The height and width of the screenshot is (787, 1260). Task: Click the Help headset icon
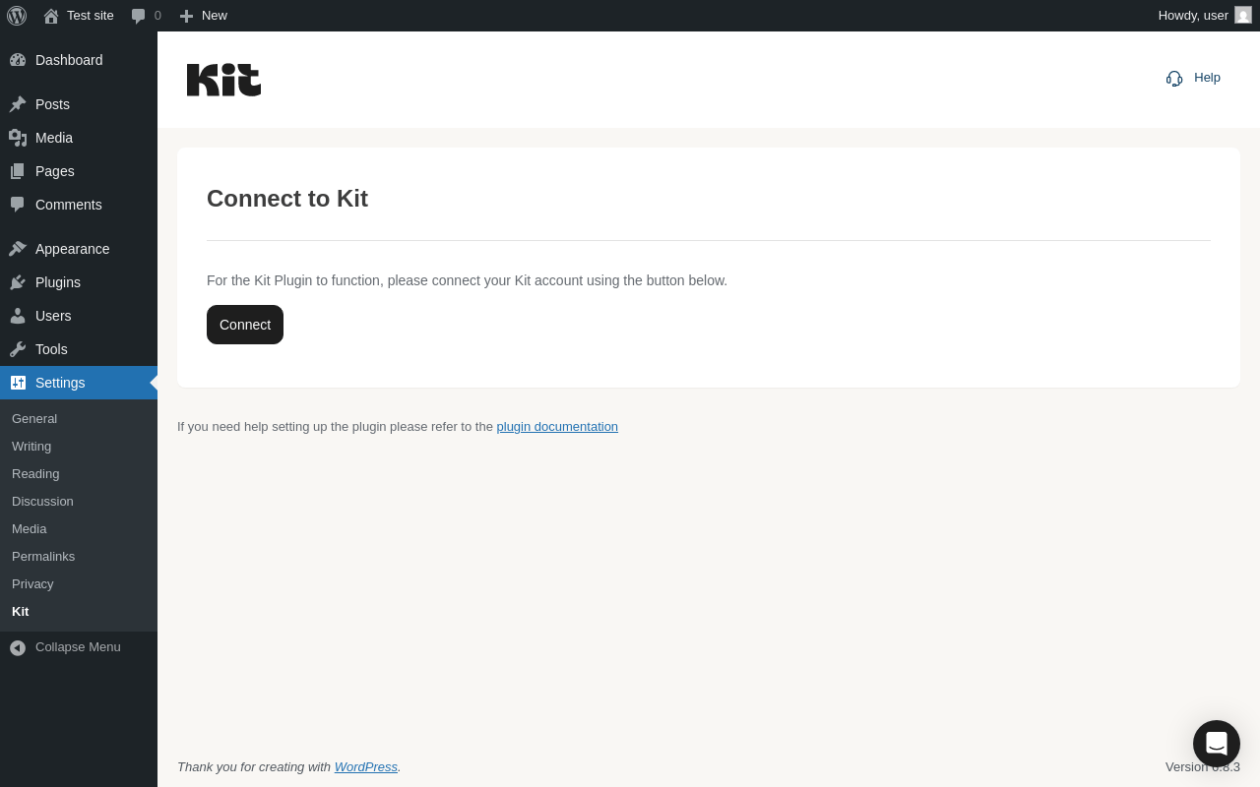click(1174, 78)
